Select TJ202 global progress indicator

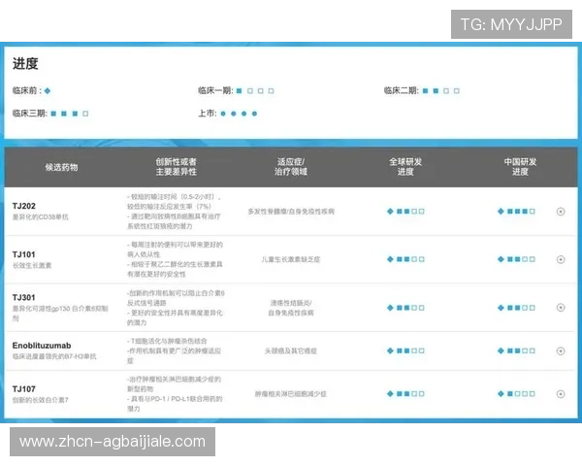(x=405, y=212)
